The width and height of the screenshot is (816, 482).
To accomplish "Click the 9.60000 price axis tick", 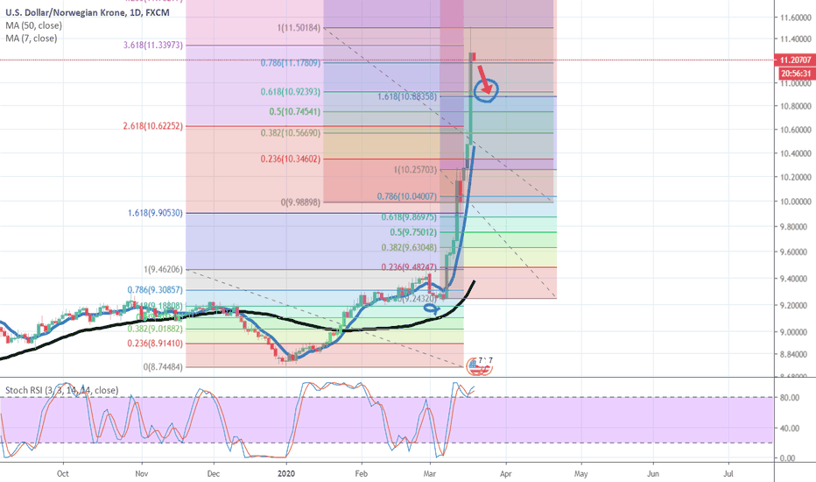I will coord(795,252).
